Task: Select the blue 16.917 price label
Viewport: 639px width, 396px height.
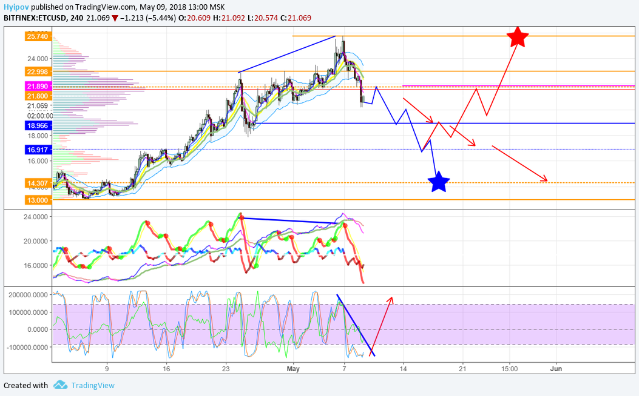Action: tap(37, 150)
